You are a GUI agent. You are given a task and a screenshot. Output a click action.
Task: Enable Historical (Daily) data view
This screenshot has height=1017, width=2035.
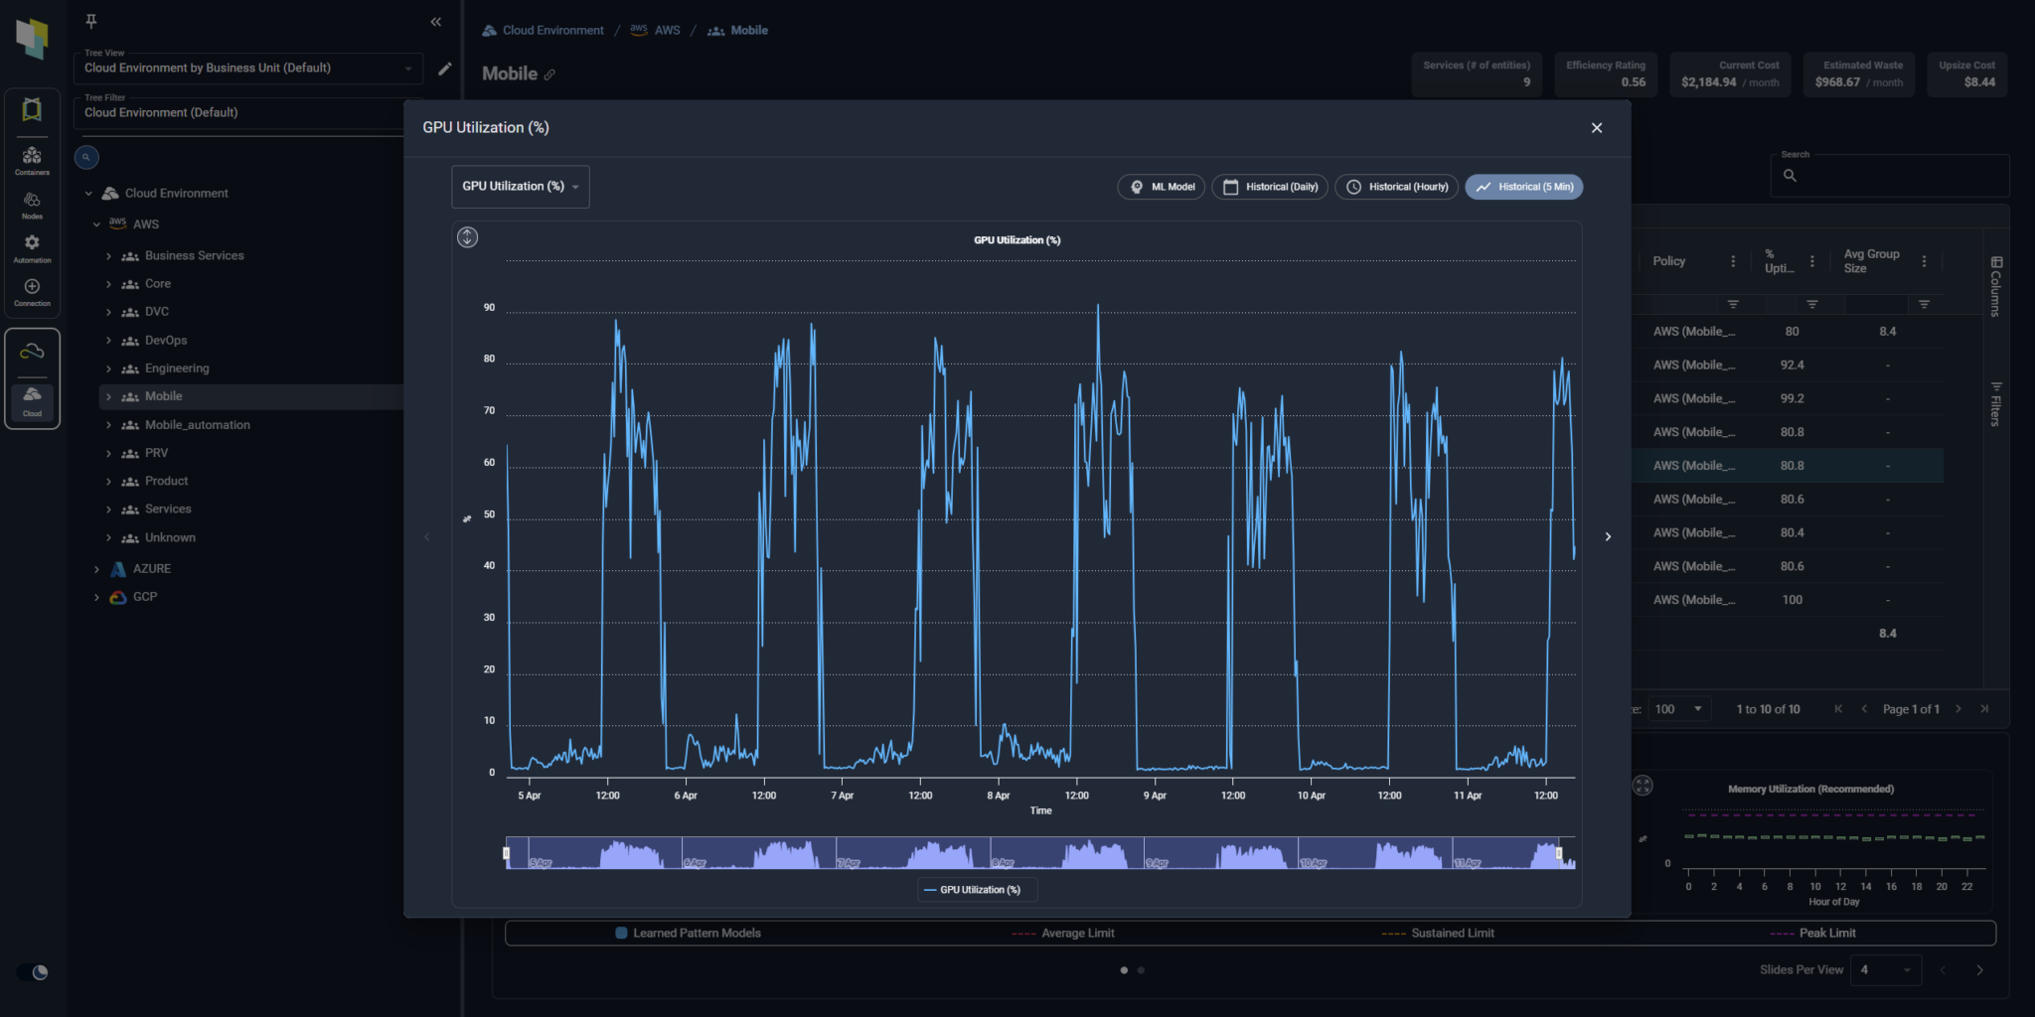pos(1269,187)
